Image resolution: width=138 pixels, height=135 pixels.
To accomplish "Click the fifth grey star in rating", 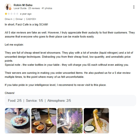I will 17,14.
